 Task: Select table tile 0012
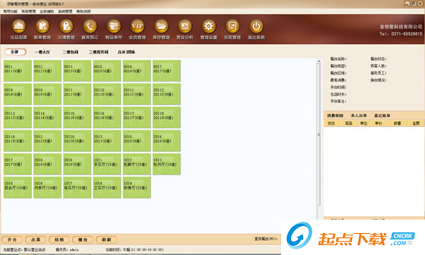[47, 71]
